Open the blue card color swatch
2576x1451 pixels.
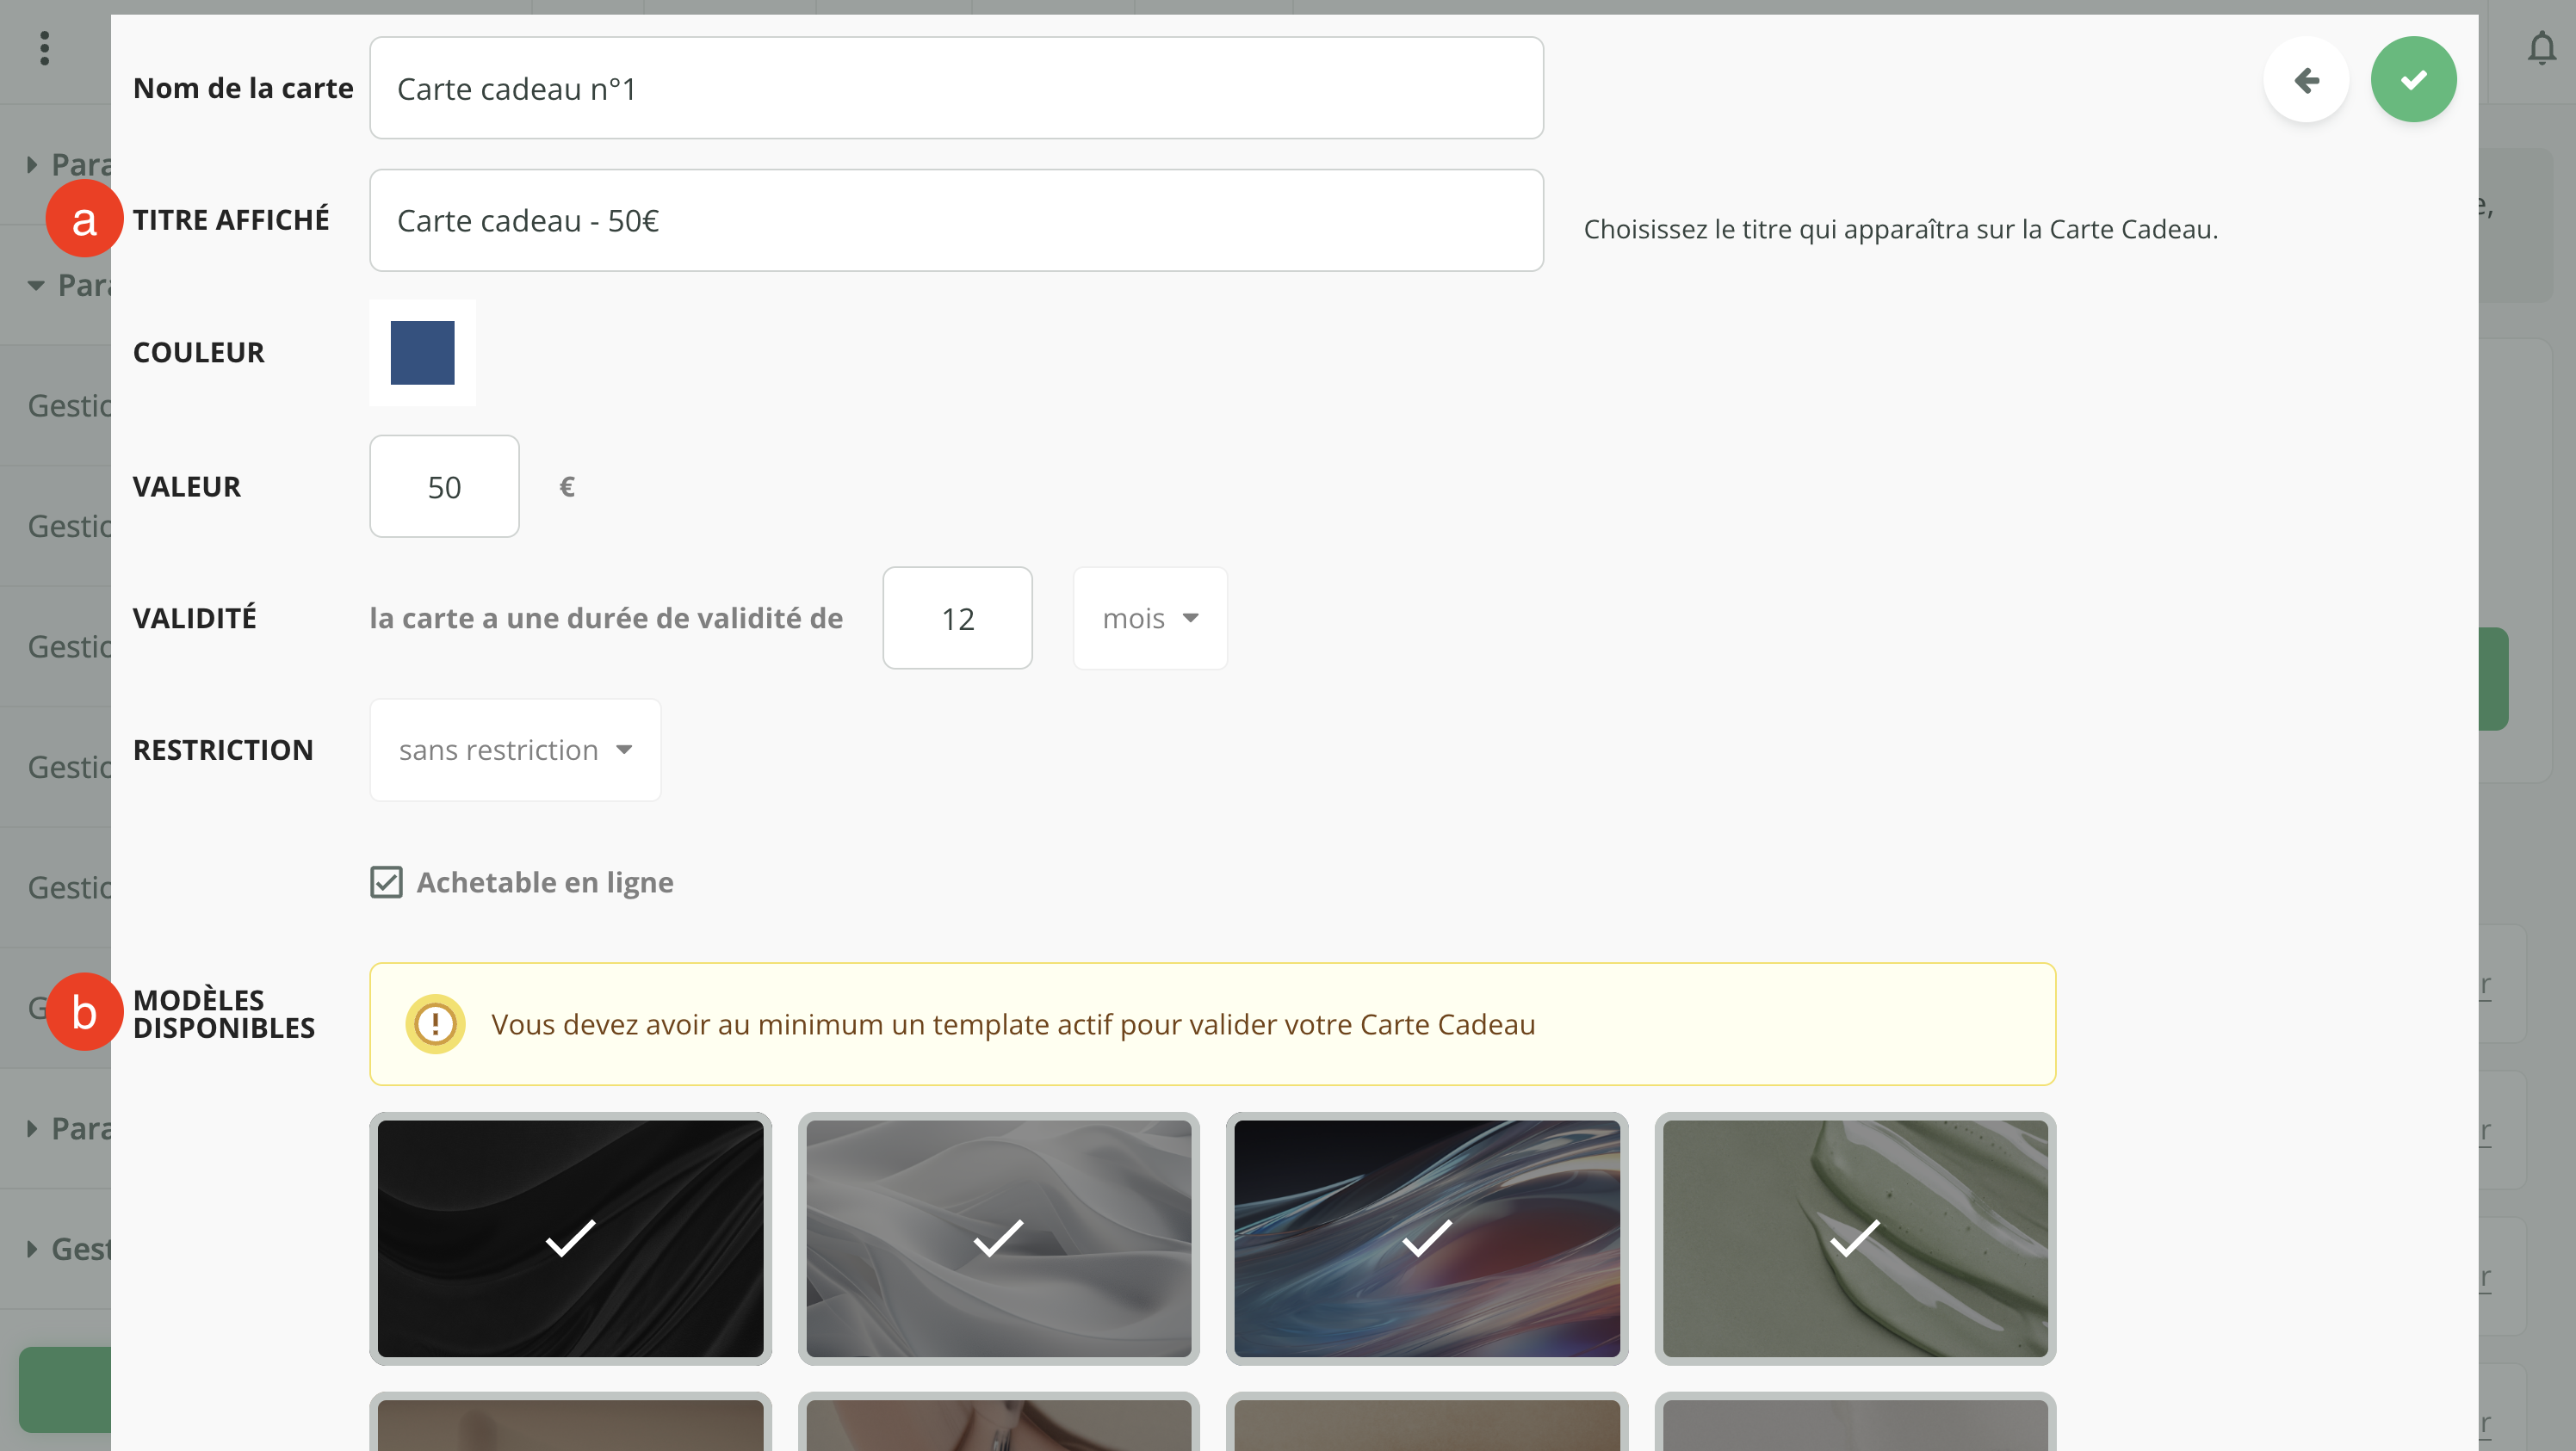pyautogui.click(x=422, y=353)
